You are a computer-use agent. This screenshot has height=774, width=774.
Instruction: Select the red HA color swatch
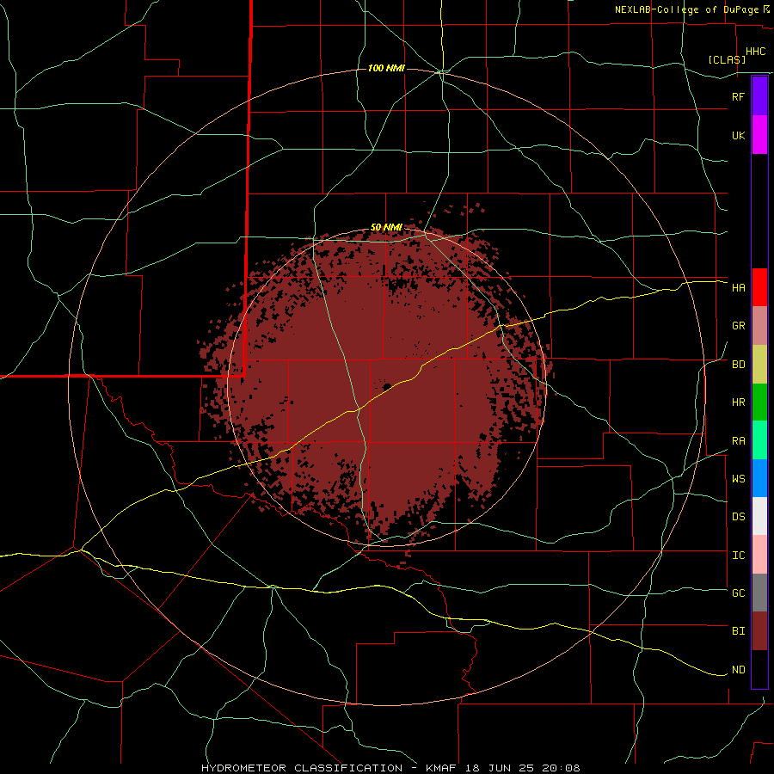[759, 287]
